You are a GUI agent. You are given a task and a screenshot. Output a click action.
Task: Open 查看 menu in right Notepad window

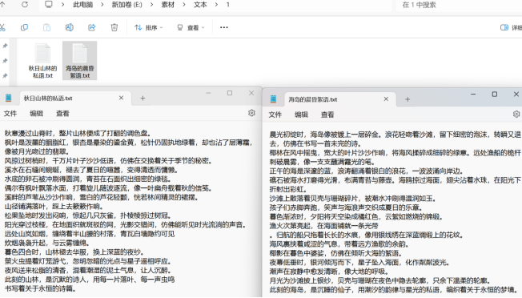327,115
